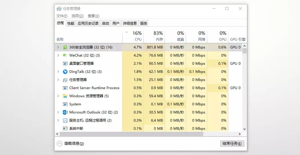Expand the Microsoft Outlook process group

pos(58,112)
